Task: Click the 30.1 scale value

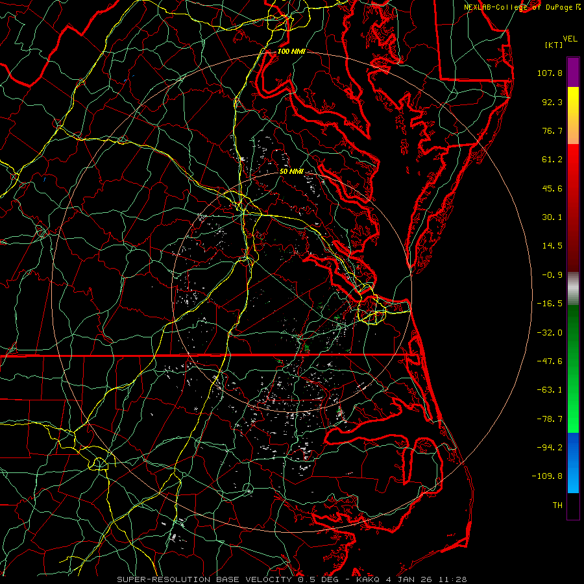Action: [x=552, y=217]
